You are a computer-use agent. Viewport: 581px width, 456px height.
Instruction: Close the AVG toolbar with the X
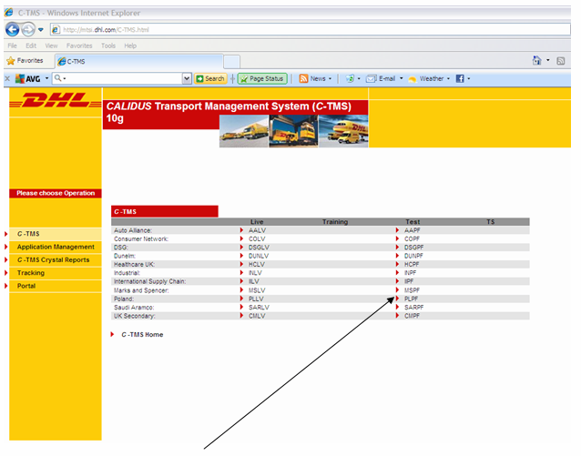[x=7, y=78]
